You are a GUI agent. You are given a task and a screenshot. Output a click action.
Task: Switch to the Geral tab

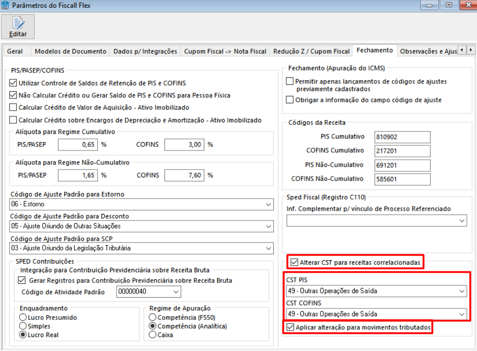pos(15,51)
